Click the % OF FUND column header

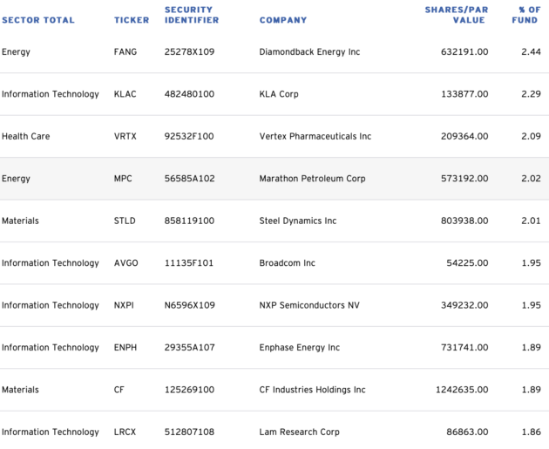click(x=526, y=15)
